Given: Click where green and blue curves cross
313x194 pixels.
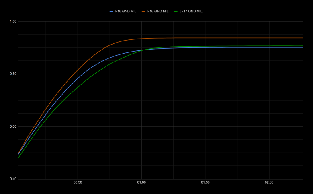Looking at the screenshot, I should point(141,50).
